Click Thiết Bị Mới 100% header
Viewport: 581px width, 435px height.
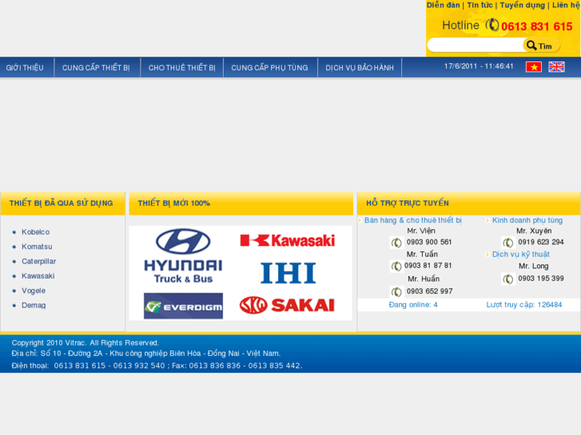[x=173, y=204]
